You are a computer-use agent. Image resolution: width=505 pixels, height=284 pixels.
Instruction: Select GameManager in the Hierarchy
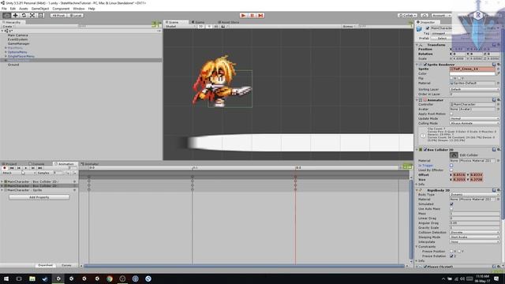(19, 43)
